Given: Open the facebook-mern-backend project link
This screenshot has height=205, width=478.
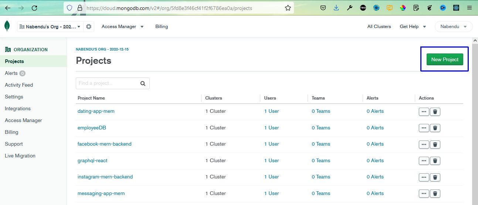Looking at the screenshot, I should pyautogui.click(x=105, y=144).
